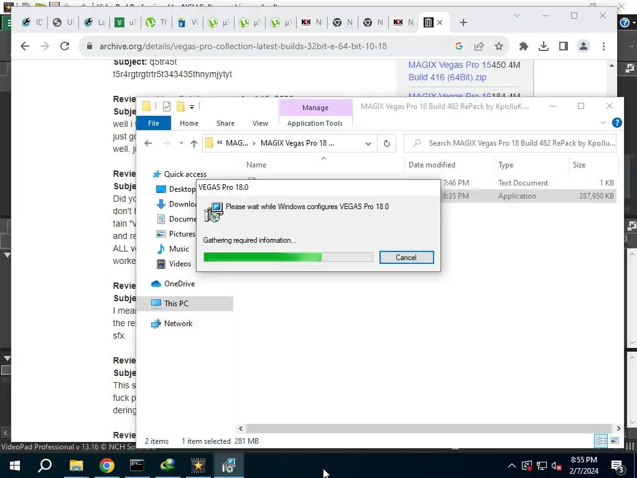Cancel the VEGAS Pro 18.0 configuration

click(x=406, y=257)
